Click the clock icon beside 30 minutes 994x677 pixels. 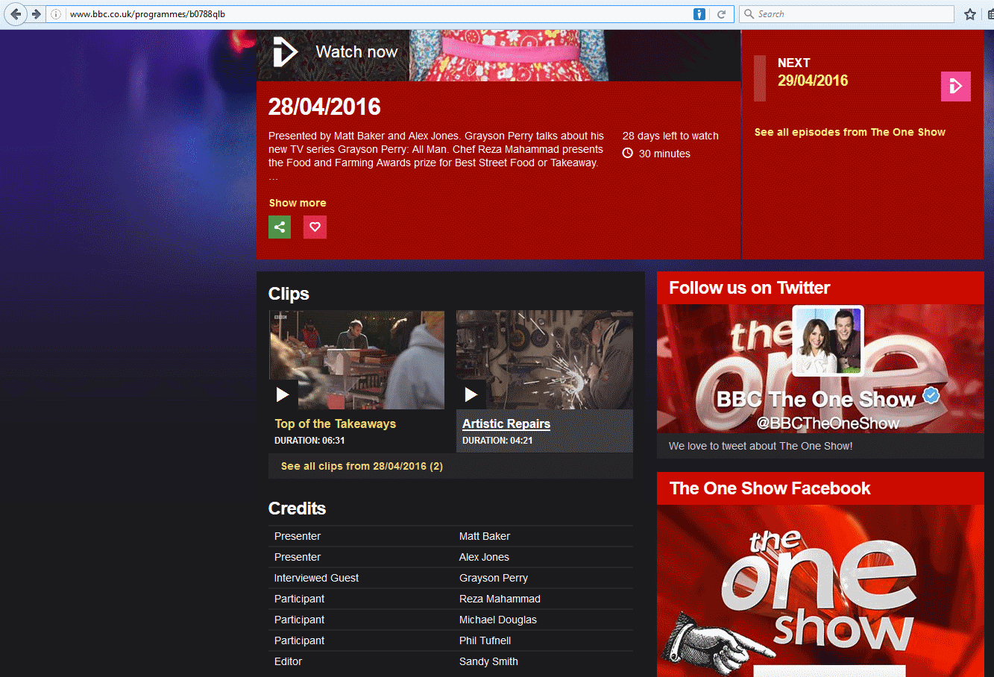coord(628,154)
